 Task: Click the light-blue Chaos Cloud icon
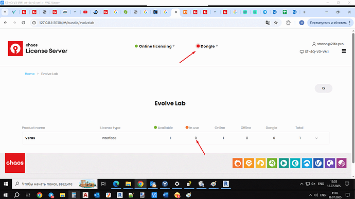click(x=307, y=163)
